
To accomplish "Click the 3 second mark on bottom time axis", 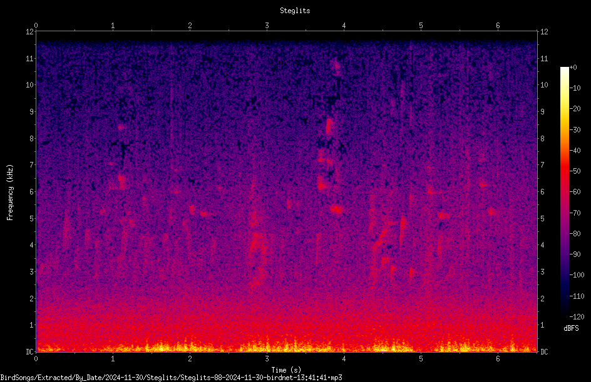I will click(x=267, y=359).
